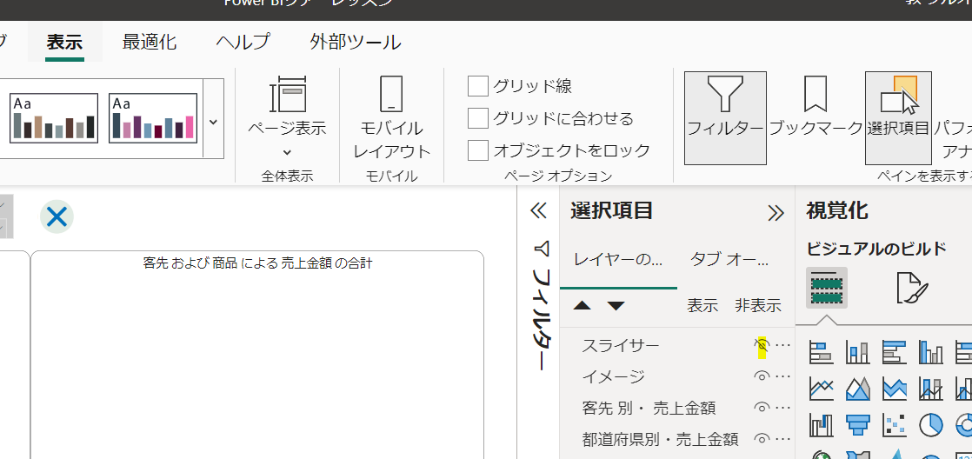
Task: Switch to the タブ オーダー tab
Action: click(729, 259)
